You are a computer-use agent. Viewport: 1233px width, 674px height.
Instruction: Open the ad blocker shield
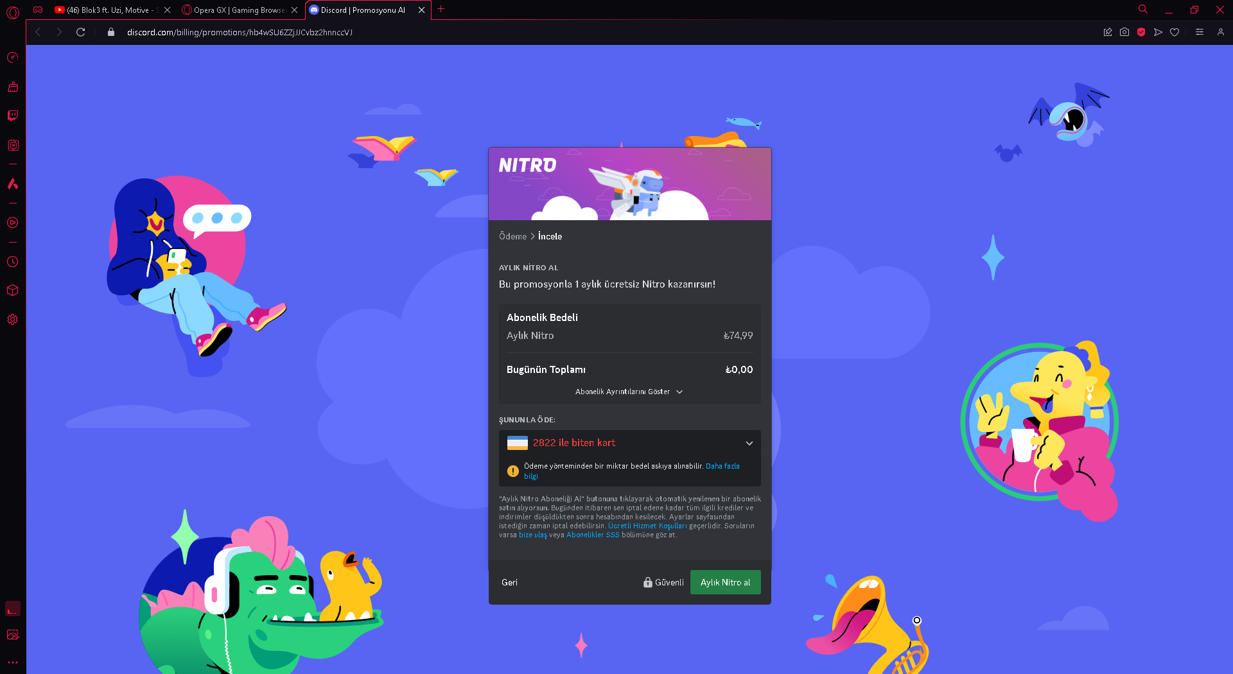click(1141, 32)
